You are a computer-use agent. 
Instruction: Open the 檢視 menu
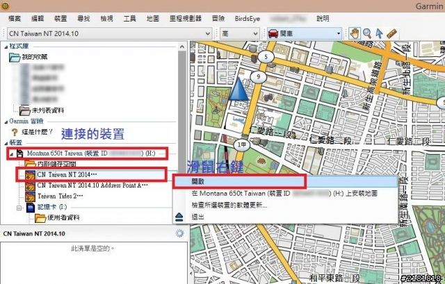coord(106,19)
